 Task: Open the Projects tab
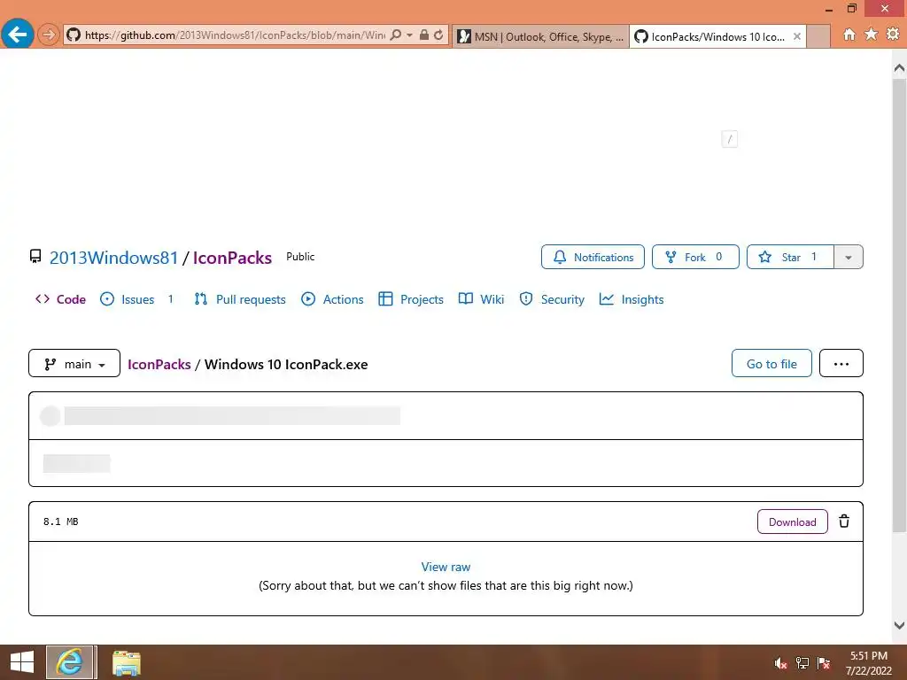pyautogui.click(x=411, y=299)
